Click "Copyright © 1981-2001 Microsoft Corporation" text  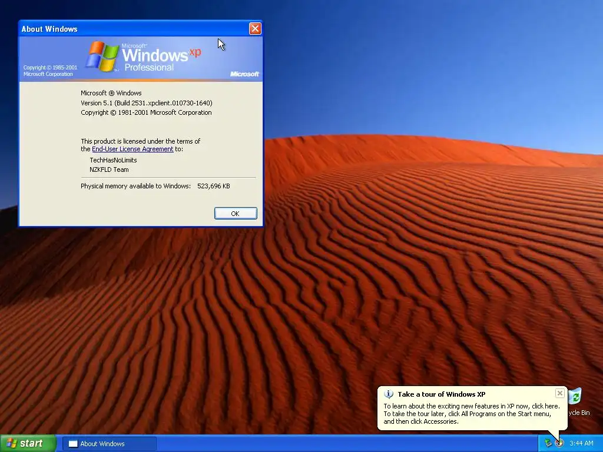pos(146,112)
